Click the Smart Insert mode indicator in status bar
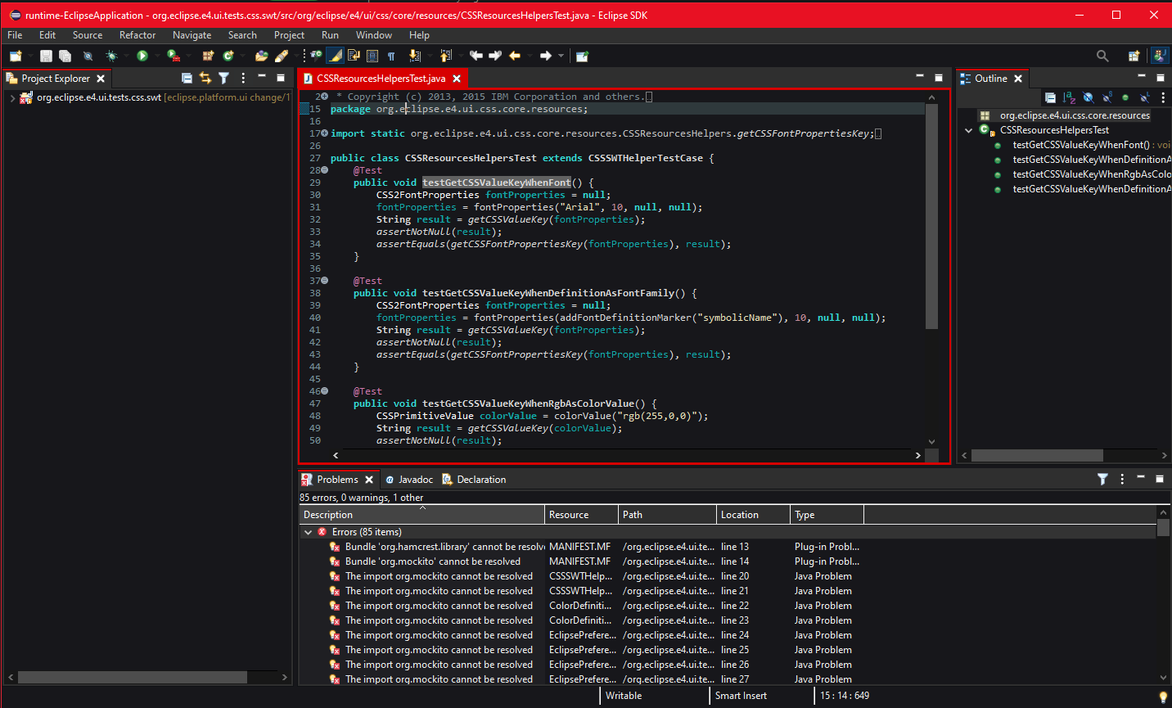The width and height of the screenshot is (1172, 708). 740,695
